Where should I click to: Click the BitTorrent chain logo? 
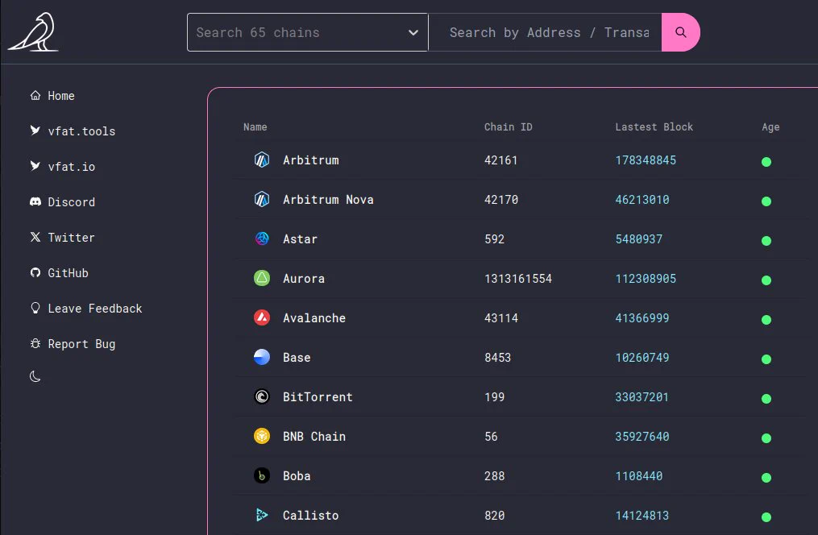click(x=262, y=396)
